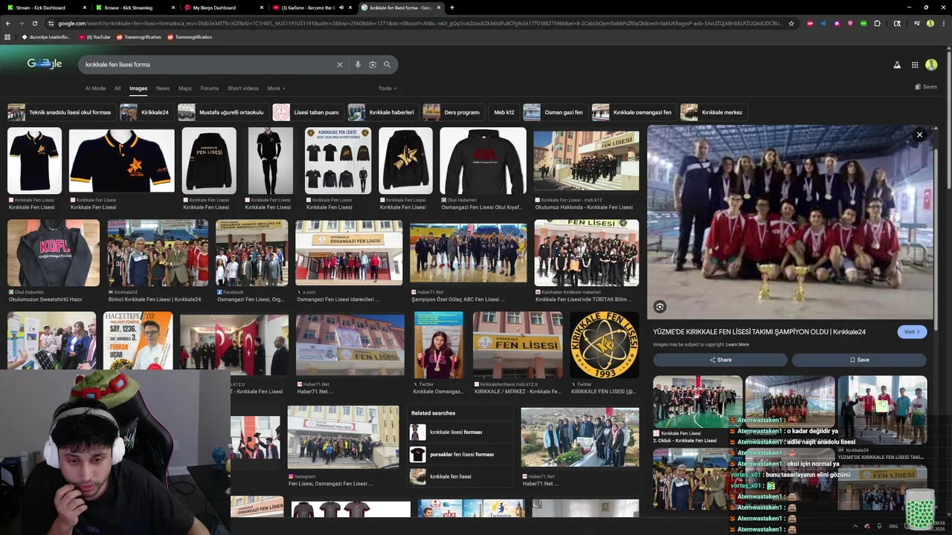Open Google Lens image search icon
The width and height of the screenshot is (952, 535).
coord(373,65)
